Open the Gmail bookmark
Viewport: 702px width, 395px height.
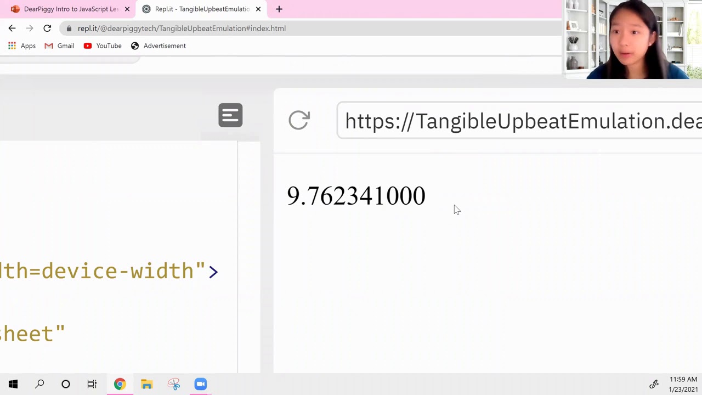point(59,46)
